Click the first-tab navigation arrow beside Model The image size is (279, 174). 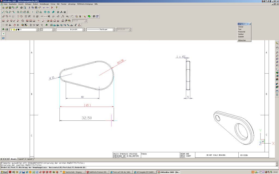(1, 159)
